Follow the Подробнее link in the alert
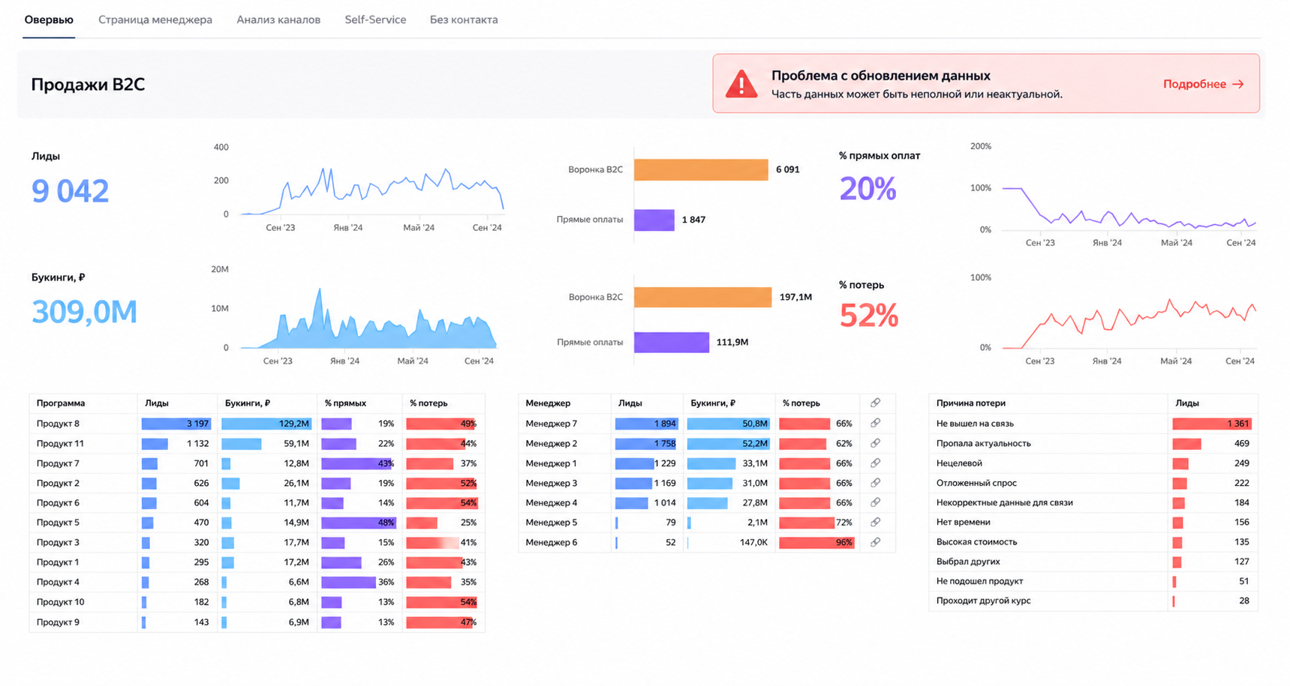Screen dimensions: 1290x686 point(1203,84)
